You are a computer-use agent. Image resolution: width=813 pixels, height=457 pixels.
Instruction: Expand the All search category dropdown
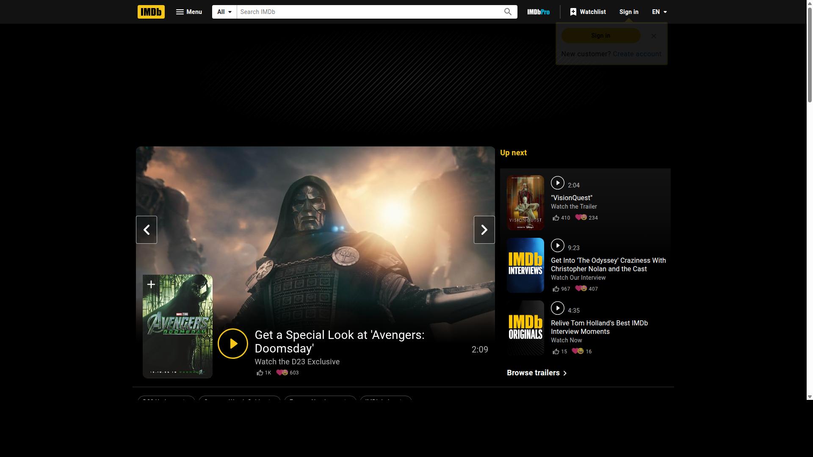pyautogui.click(x=224, y=12)
